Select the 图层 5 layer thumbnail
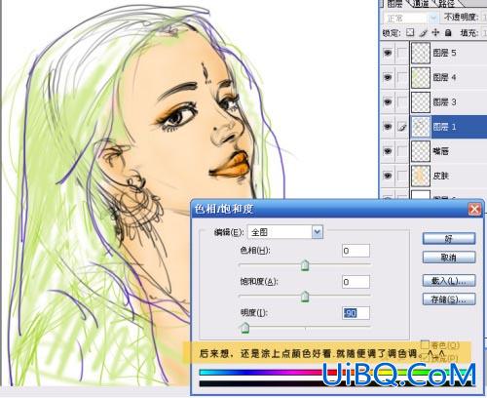The height and width of the screenshot is (398, 487). (421, 53)
